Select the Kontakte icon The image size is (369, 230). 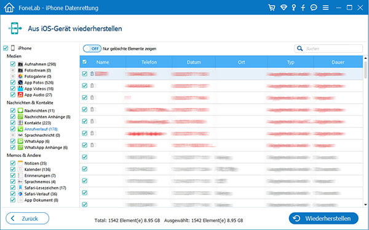[x=20, y=123]
